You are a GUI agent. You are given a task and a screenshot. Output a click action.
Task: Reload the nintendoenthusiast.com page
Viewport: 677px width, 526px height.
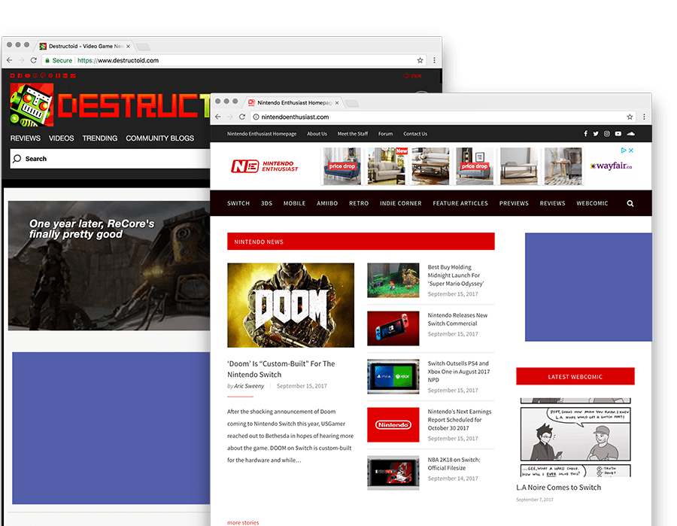pos(242,117)
